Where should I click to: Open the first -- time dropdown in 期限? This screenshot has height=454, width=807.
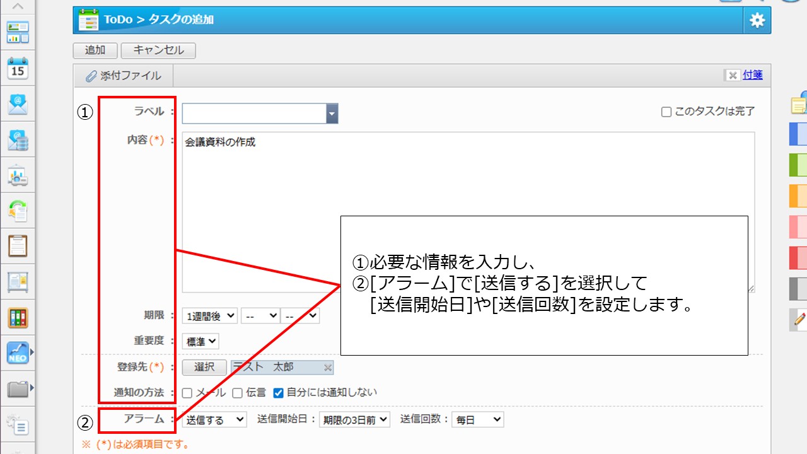coord(260,315)
